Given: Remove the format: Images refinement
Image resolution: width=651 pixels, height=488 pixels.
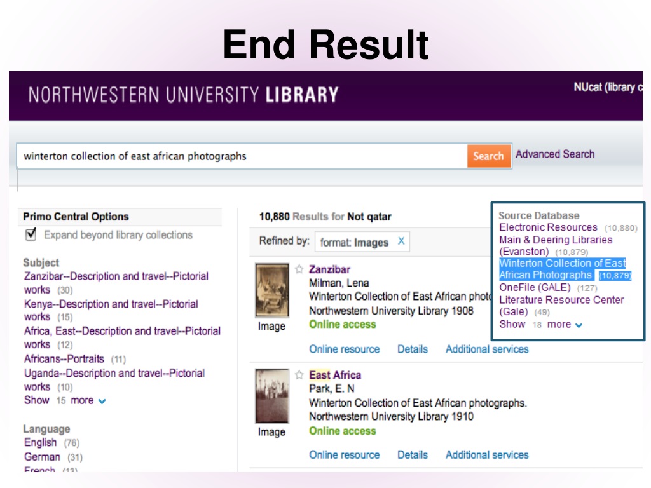Looking at the screenshot, I should pos(401,241).
